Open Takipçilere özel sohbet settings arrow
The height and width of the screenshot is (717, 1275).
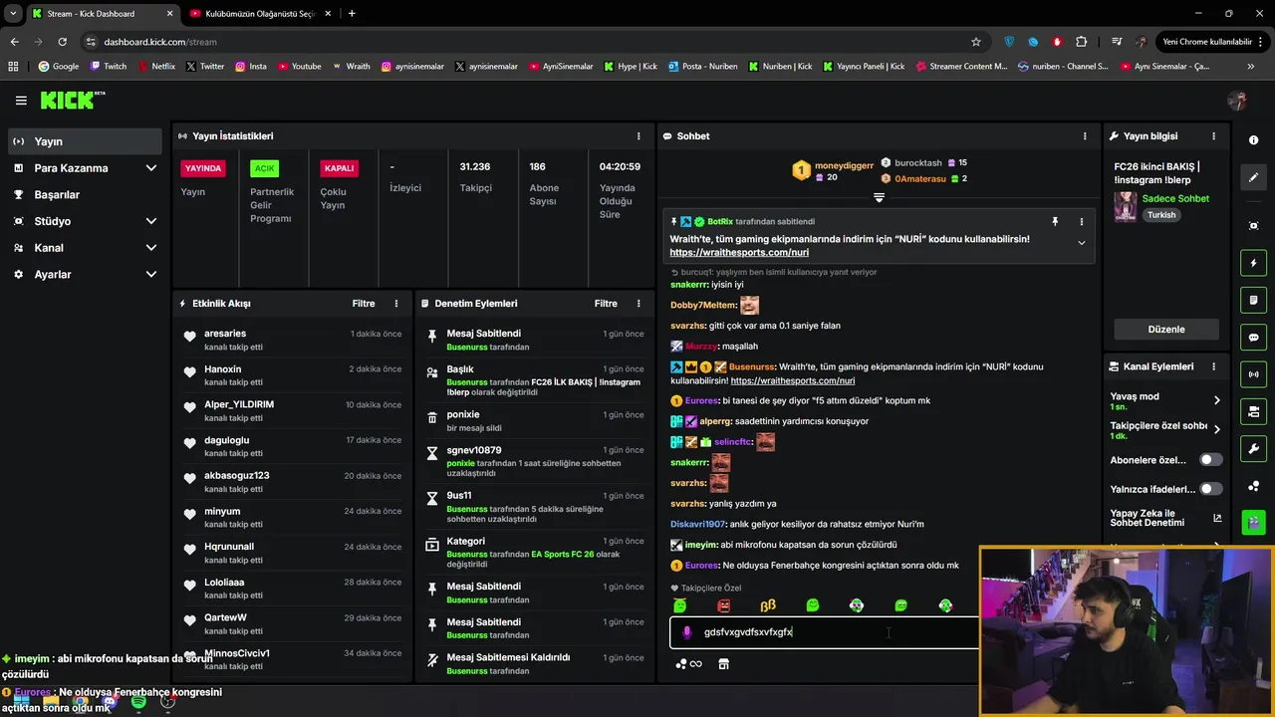1216,430
